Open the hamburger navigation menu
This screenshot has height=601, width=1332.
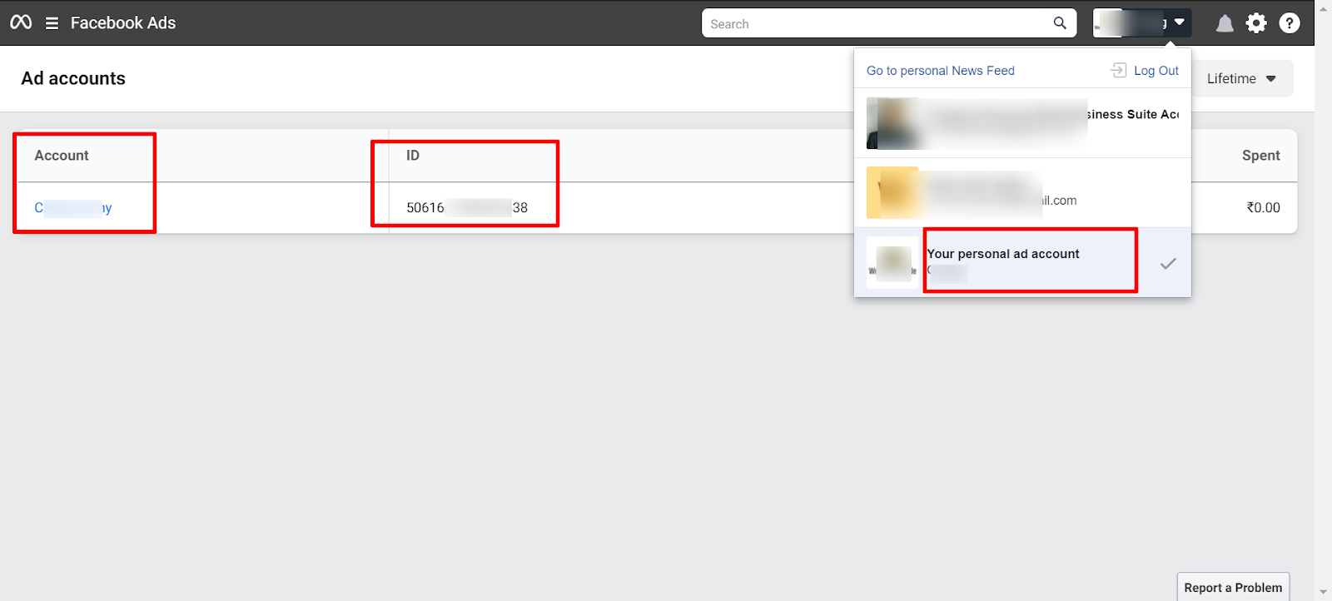52,23
